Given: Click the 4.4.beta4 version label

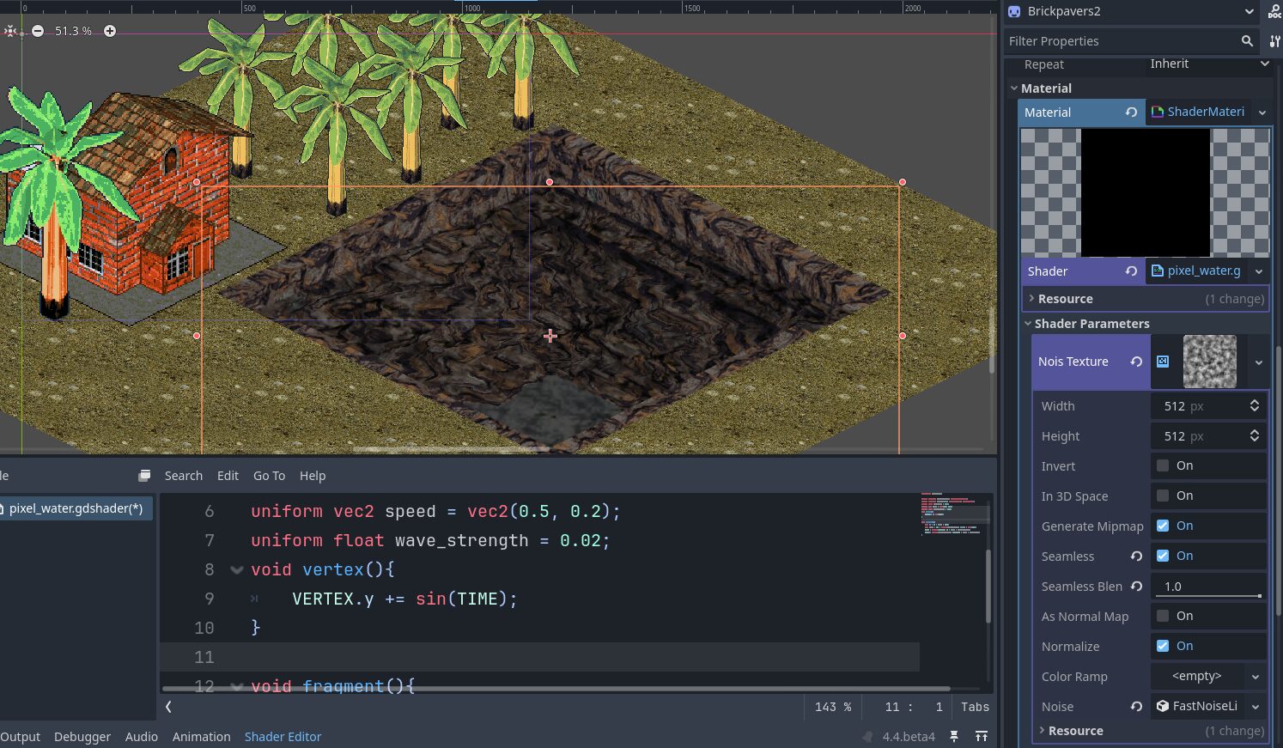Looking at the screenshot, I should (909, 737).
